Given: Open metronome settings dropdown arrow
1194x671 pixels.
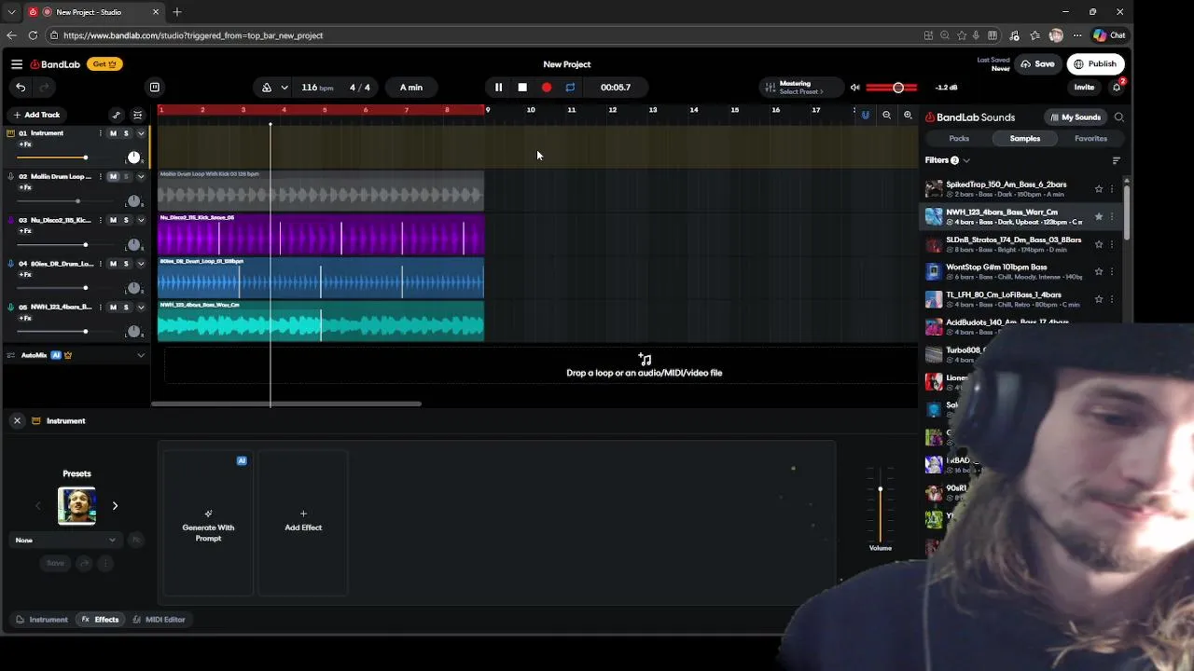Looking at the screenshot, I should tap(285, 88).
